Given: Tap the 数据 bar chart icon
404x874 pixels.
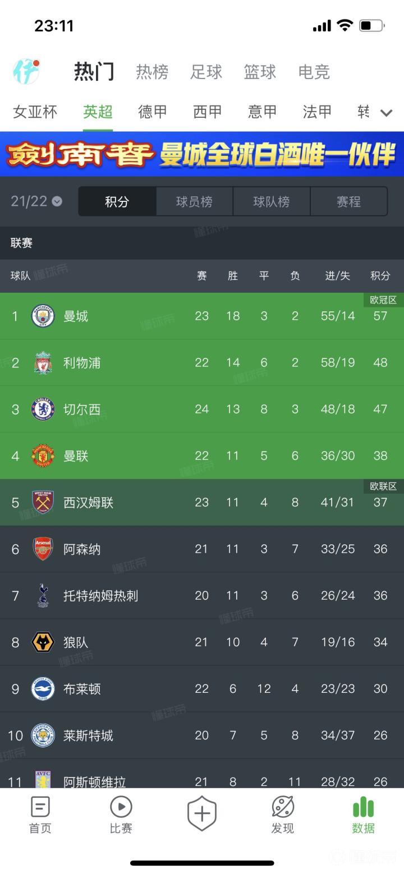Looking at the screenshot, I should [x=363, y=807].
